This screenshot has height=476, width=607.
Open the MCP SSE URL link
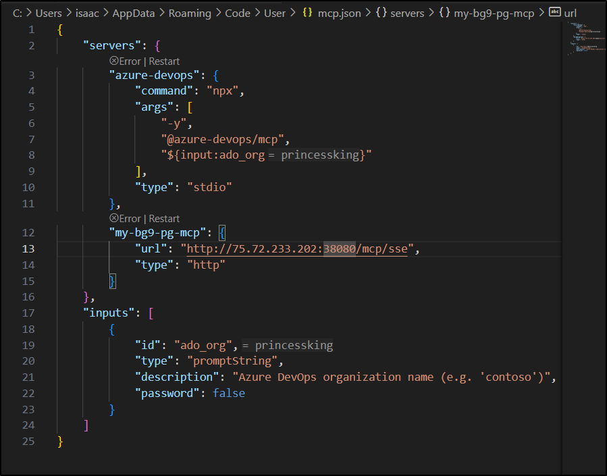click(297, 248)
